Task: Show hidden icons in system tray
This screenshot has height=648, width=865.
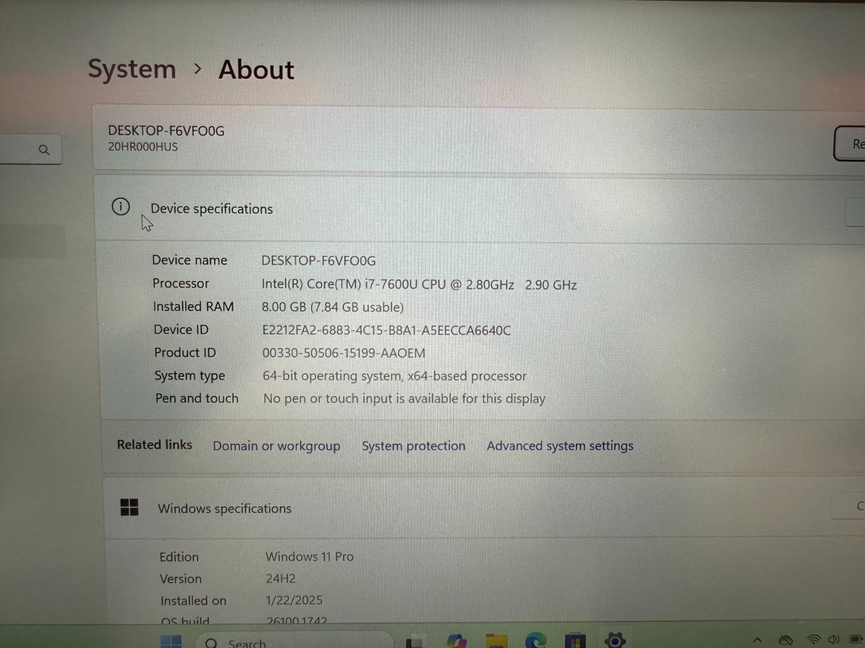Action: 757,640
